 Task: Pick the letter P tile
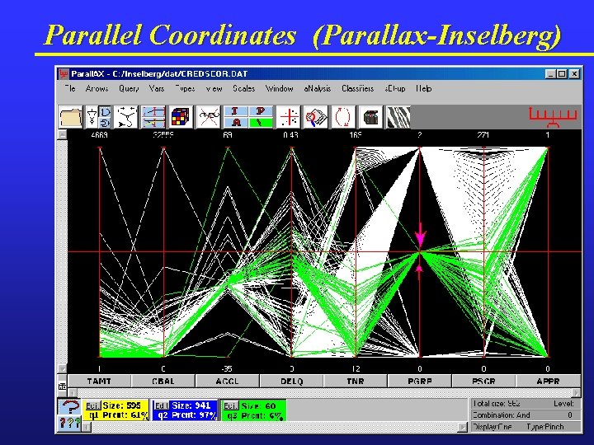tap(260, 111)
